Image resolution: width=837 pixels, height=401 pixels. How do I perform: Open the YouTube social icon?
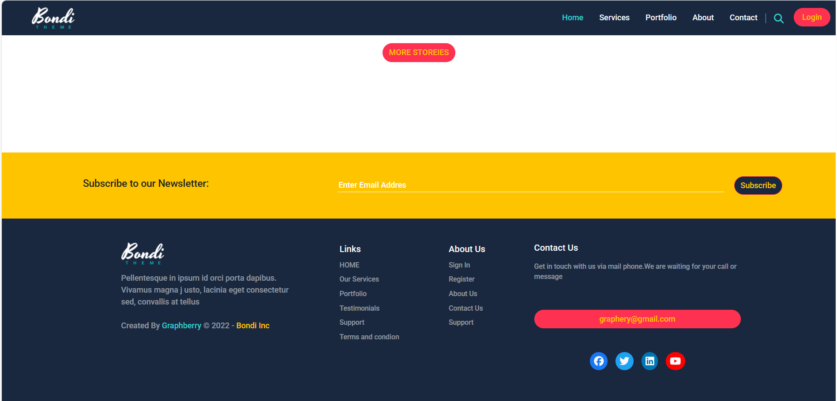(x=675, y=361)
